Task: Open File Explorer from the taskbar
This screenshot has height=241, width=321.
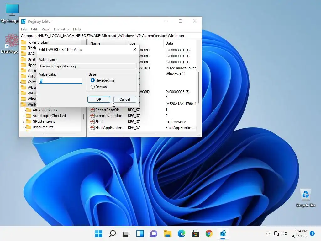Action: coord(168,233)
